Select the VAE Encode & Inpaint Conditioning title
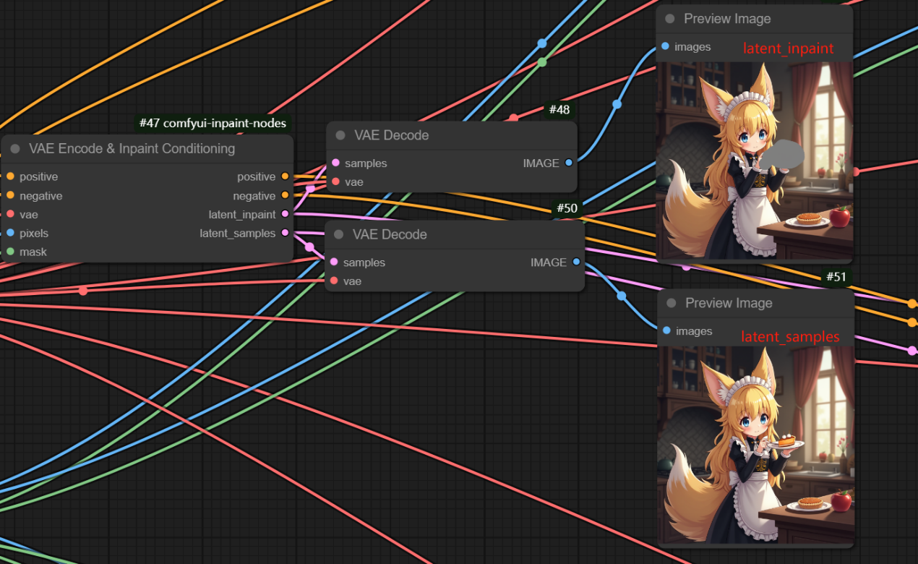The image size is (918, 564). [132, 149]
